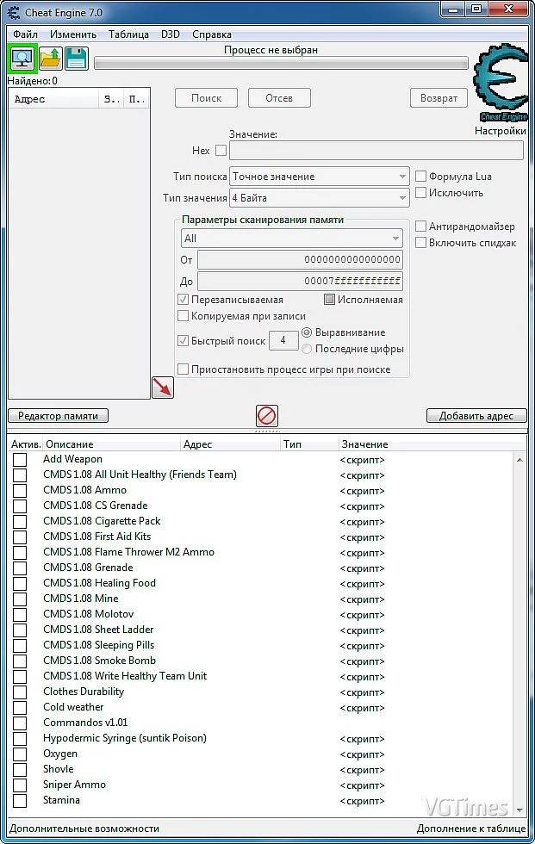Toggle the Формула Lua checkbox
Screen dimensions: 535x844
tap(421, 176)
